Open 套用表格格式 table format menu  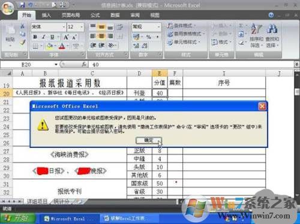(186, 34)
